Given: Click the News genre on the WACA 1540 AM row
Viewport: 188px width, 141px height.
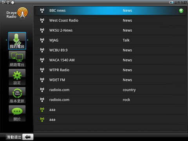Looking at the screenshot, I should (127, 60).
